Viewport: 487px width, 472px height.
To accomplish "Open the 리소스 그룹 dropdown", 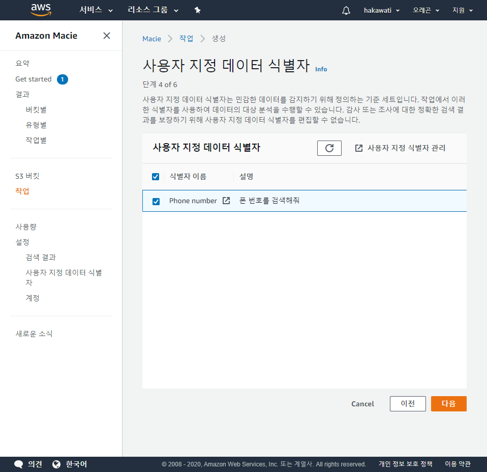I will [153, 10].
